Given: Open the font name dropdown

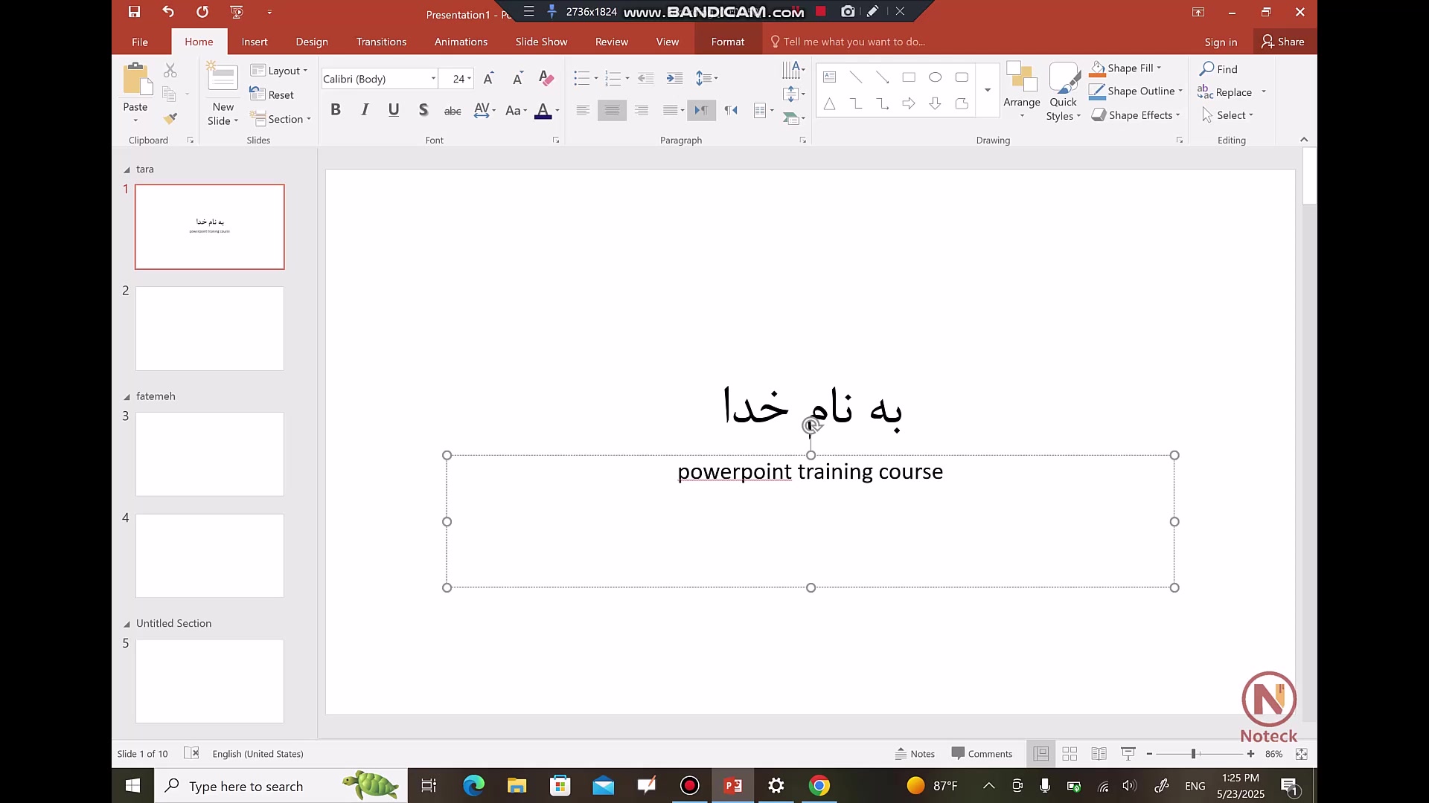Looking at the screenshot, I should (x=433, y=79).
